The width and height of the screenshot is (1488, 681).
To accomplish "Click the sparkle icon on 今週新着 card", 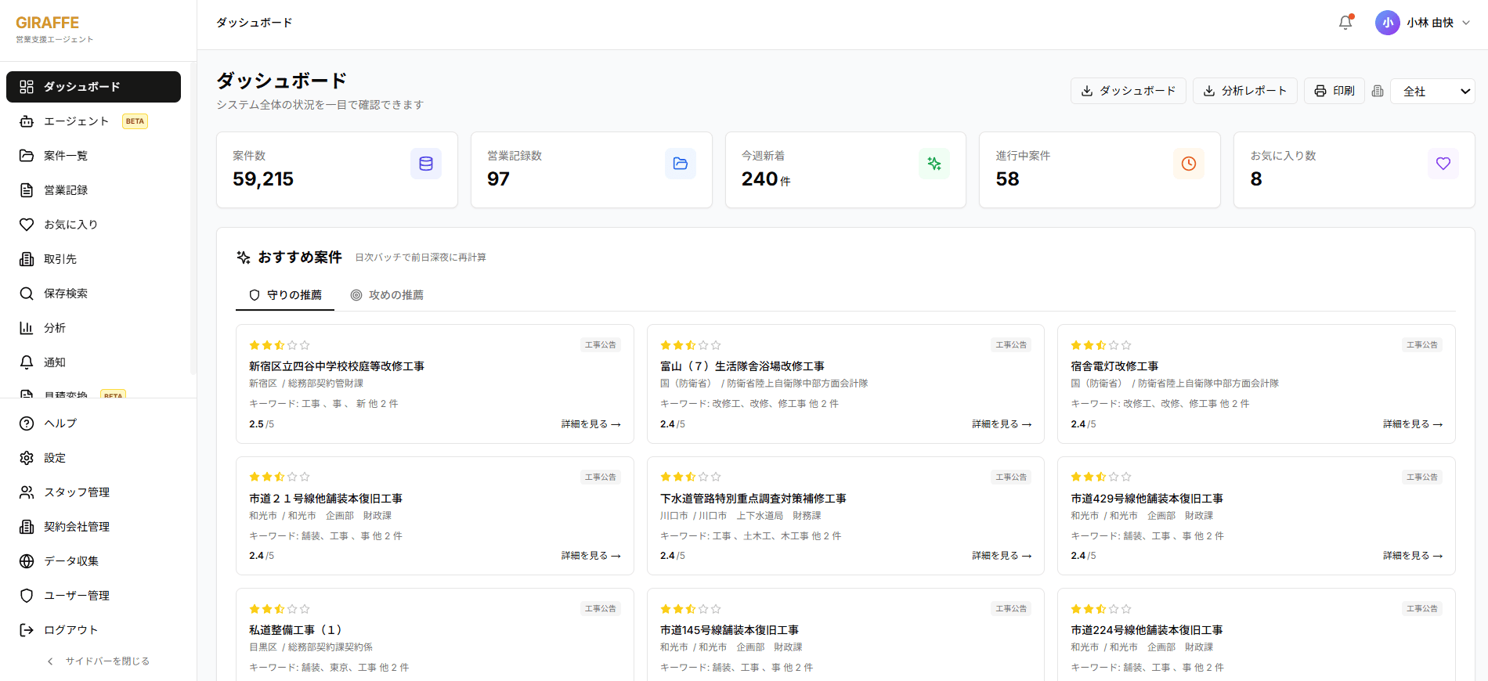I will (934, 164).
